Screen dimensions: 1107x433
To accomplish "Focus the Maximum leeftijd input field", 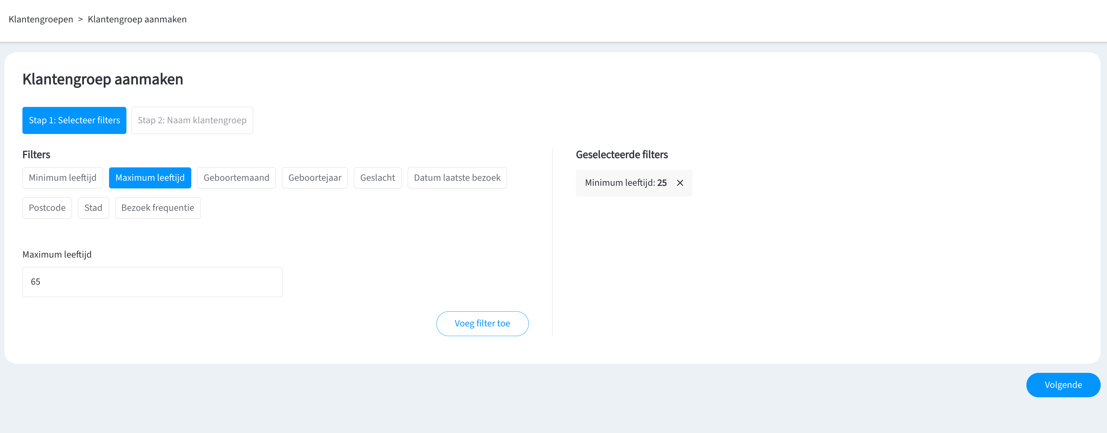I will point(152,282).
